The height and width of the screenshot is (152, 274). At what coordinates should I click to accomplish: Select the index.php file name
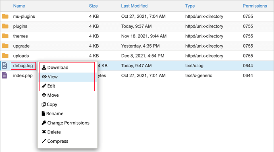23,75
